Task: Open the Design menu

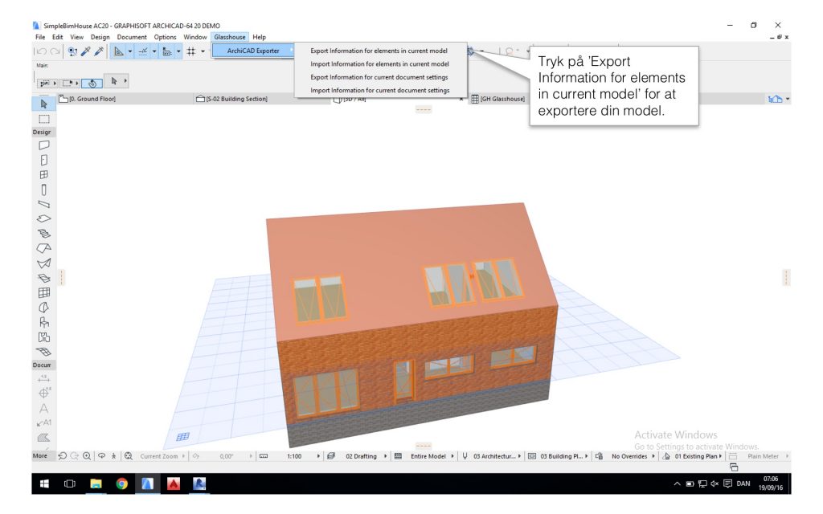Action: pos(100,37)
